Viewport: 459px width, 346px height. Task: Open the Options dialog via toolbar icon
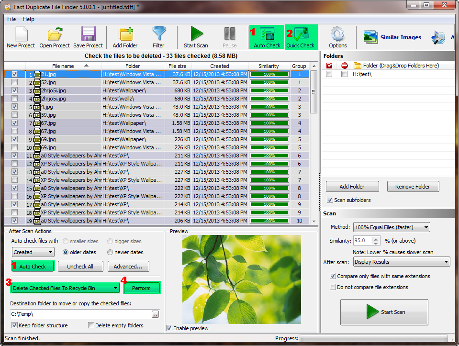(337, 37)
